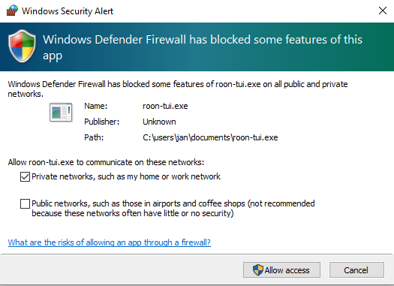Click the firewall globe icon in title bar
This screenshot has height=286, width=394.
[12, 11]
